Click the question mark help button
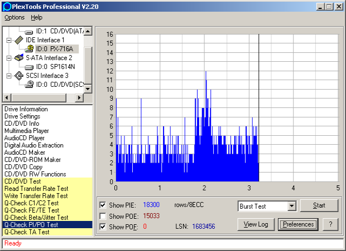Image resolution: width=346 pixels, height=251 pixels. [330, 224]
